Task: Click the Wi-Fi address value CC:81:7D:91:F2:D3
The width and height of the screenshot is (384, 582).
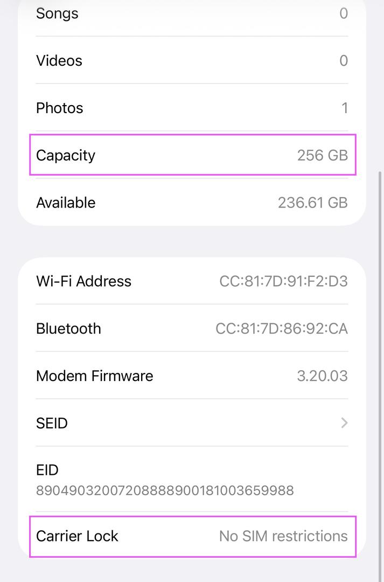Action: [283, 281]
